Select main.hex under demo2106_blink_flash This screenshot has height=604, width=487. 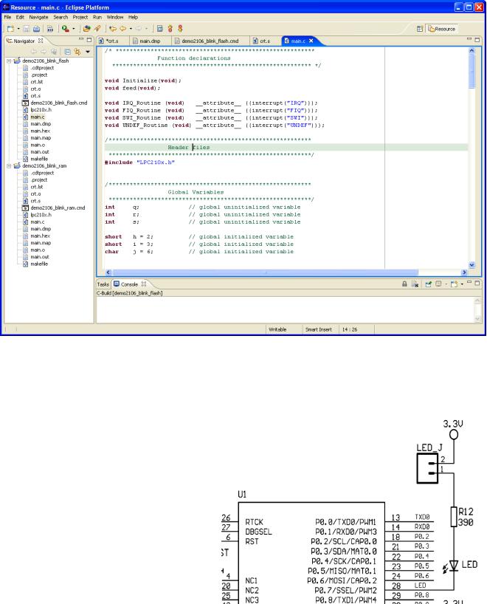coord(41,131)
